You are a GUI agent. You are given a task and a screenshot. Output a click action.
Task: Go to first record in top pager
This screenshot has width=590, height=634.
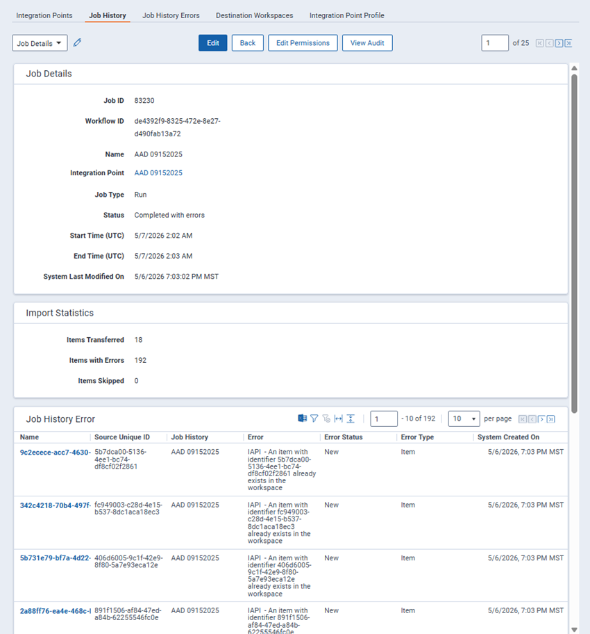[x=539, y=43]
